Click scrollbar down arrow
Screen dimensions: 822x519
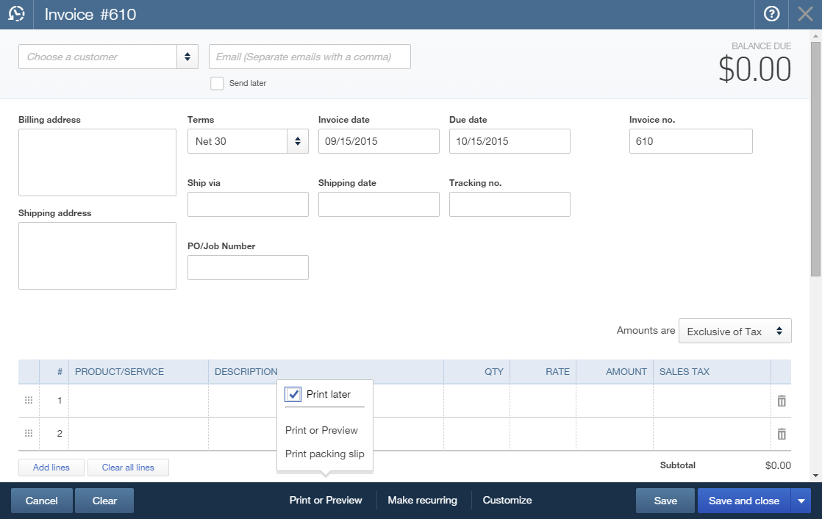coord(815,476)
